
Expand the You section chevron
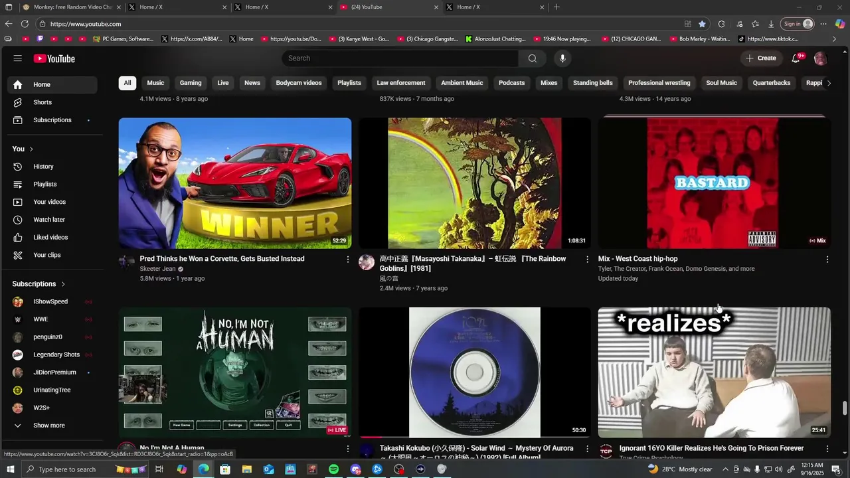[31, 149]
